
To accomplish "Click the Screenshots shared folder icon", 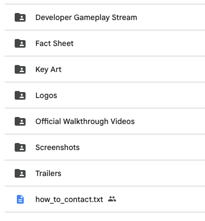I will coord(20,147).
